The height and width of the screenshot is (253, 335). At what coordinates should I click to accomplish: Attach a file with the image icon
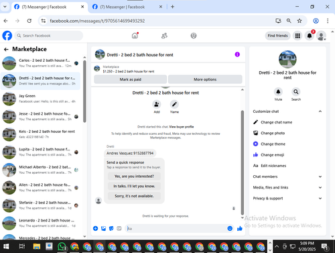tap(103, 228)
